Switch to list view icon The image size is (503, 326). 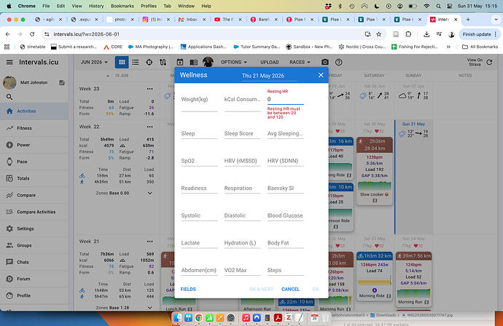pos(136,62)
